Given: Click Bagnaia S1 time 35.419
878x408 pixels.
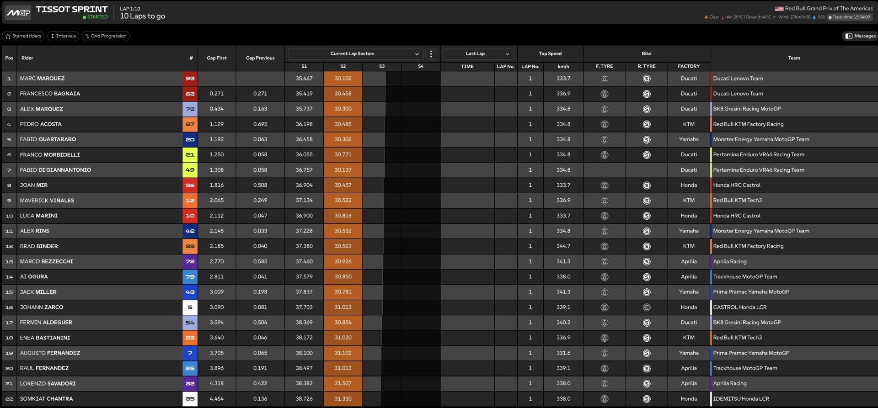Looking at the screenshot, I should [304, 94].
